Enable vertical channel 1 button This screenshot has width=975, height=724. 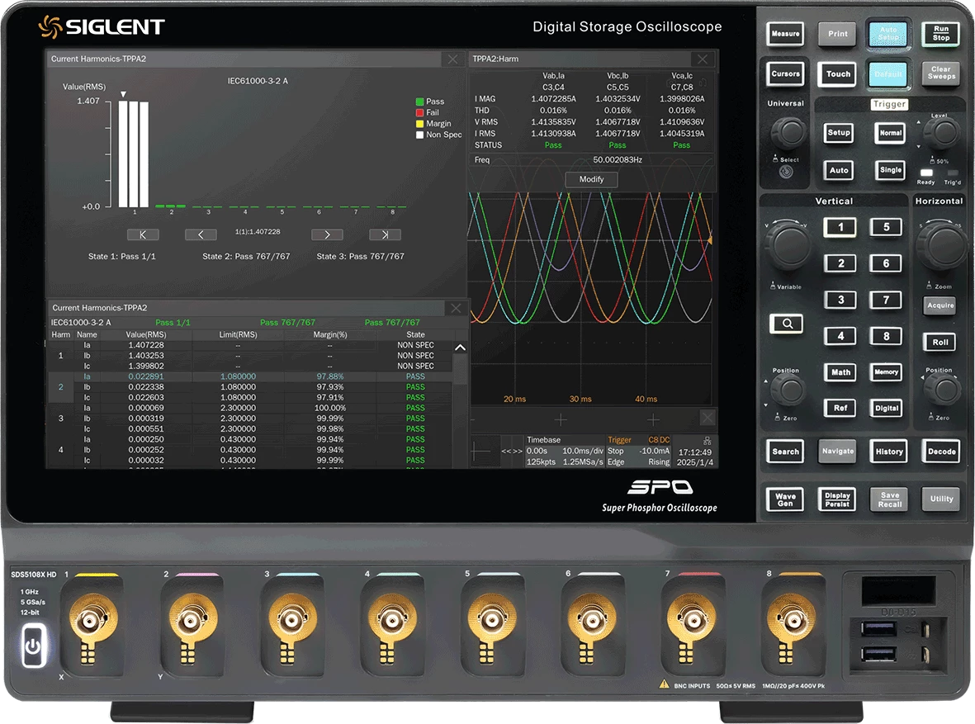tap(840, 227)
